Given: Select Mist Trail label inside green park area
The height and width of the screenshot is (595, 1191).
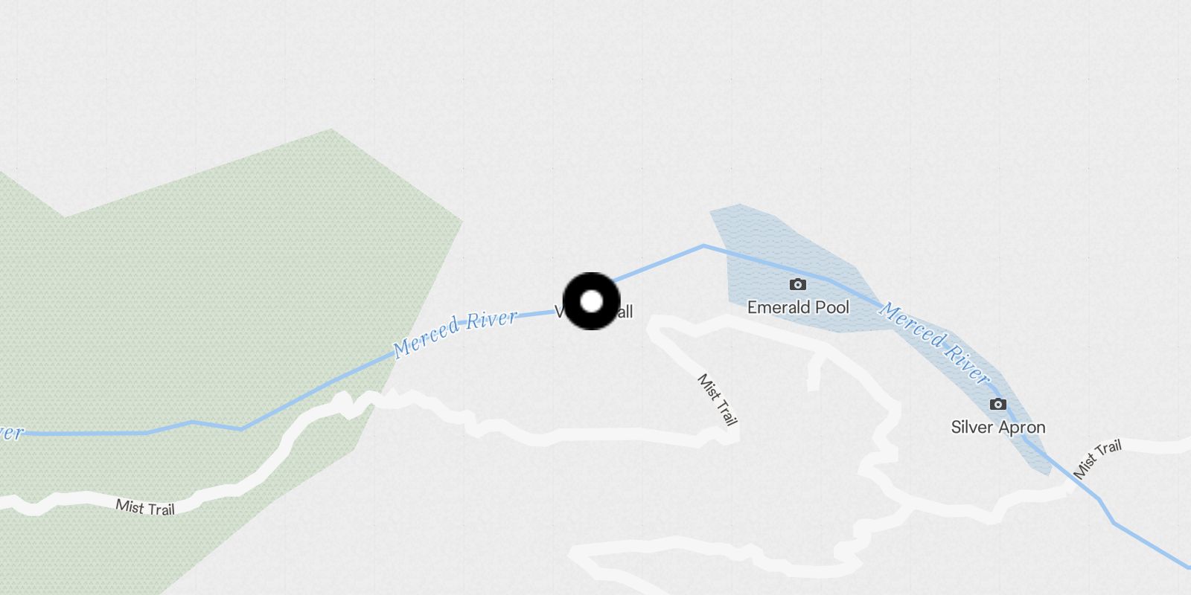Looking at the screenshot, I should pyautogui.click(x=145, y=507).
